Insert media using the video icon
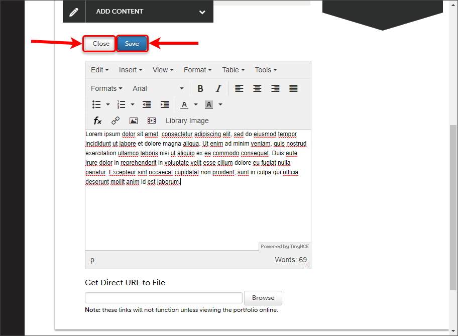Viewport: 458px width, 336px height. click(x=151, y=121)
